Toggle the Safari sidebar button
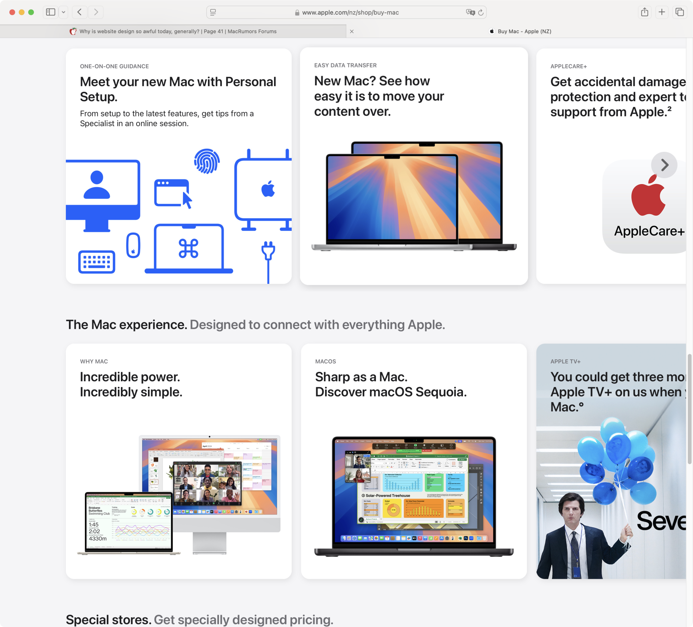The height and width of the screenshot is (627, 693). click(x=51, y=12)
